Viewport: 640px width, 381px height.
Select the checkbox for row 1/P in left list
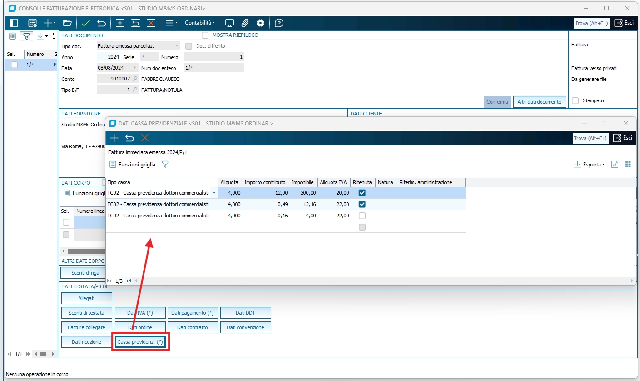coord(15,65)
